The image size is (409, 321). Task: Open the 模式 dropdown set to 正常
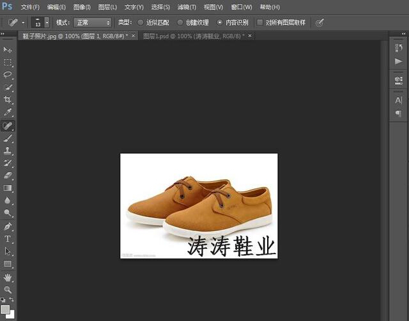(x=93, y=22)
